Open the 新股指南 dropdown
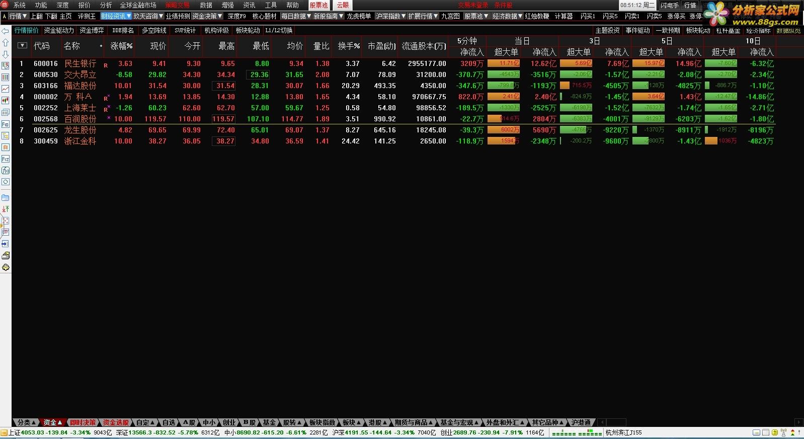This screenshot has width=804, height=439. [329, 16]
